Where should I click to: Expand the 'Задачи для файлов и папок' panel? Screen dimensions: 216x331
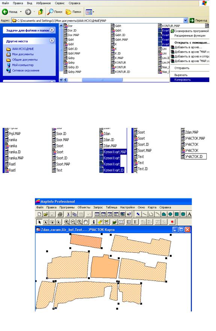pos(52,30)
